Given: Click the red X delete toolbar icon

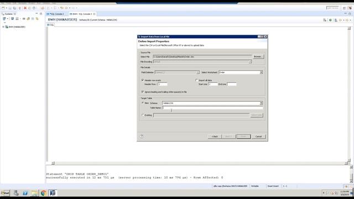Looking at the screenshot, I should pyautogui.click(x=25, y=8).
